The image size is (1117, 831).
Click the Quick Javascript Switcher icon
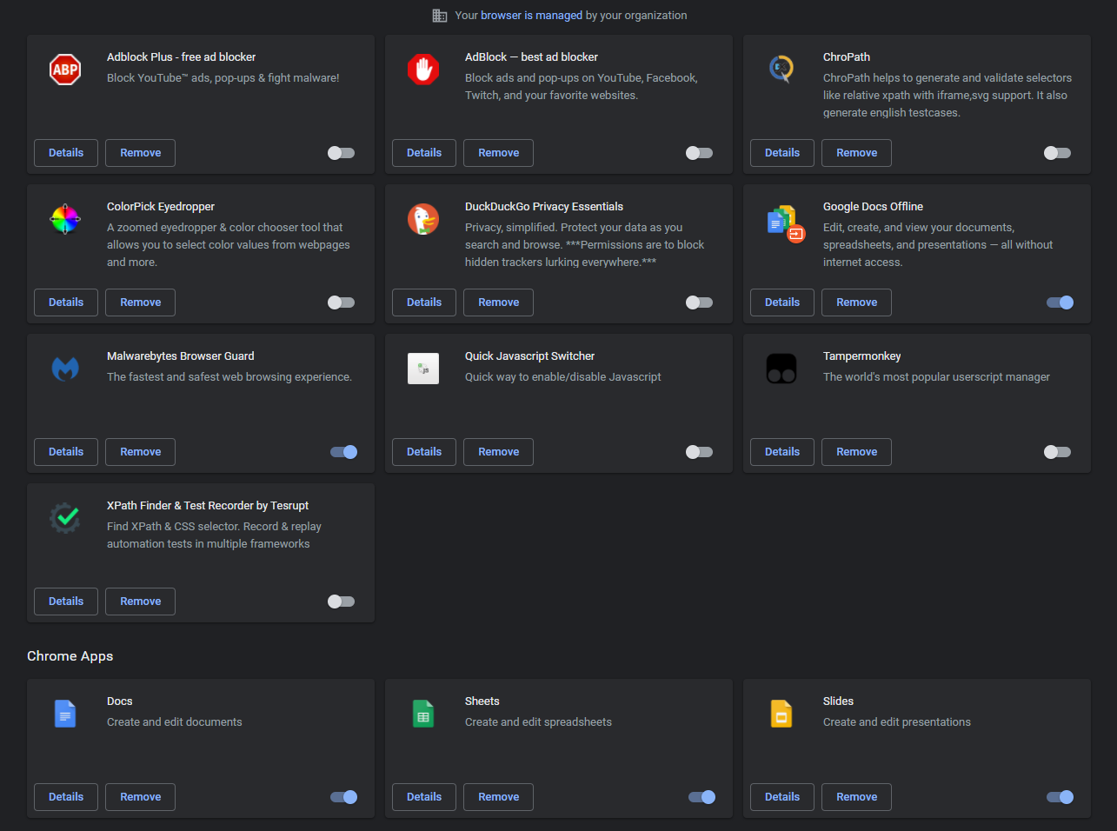[423, 369]
